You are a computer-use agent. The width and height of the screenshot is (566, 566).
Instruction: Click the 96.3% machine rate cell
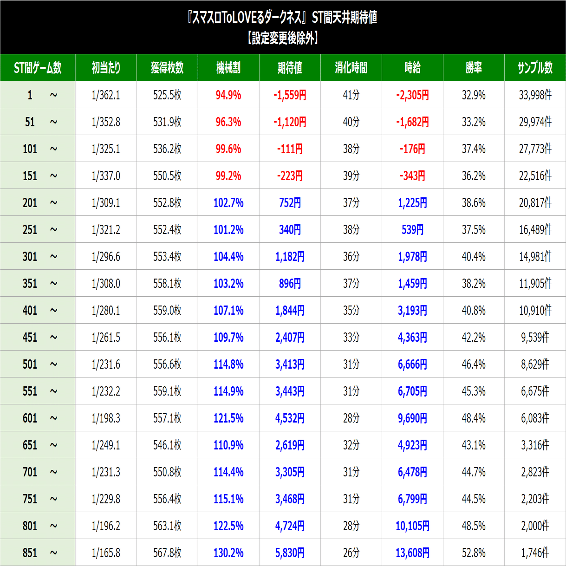[228, 122]
